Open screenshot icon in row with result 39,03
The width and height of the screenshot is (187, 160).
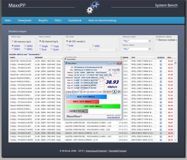161,126
